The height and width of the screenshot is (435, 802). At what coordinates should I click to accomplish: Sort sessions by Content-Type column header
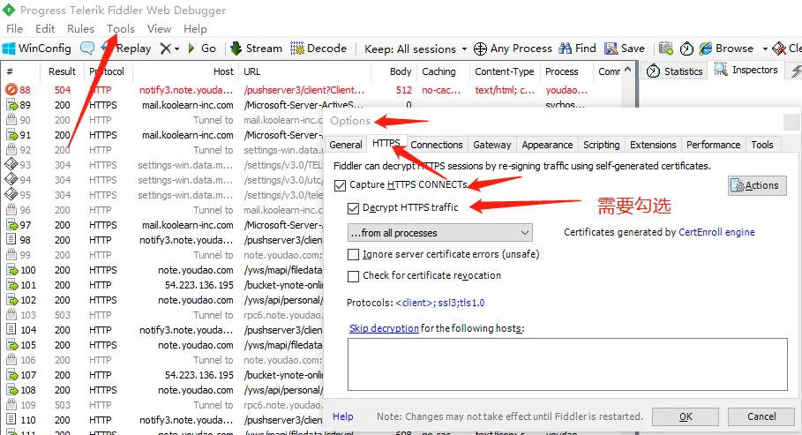point(505,71)
